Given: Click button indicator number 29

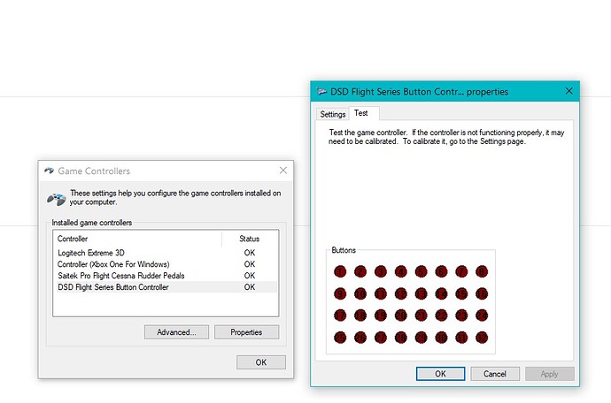Looking at the screenshot, I should (x=421, y=337).
